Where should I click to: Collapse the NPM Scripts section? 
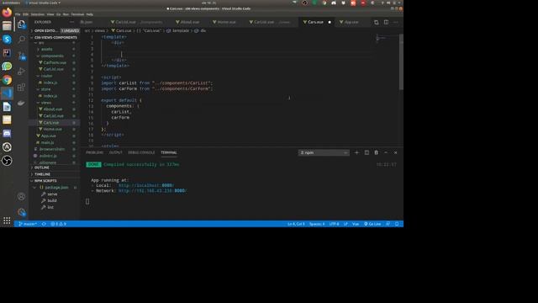45,181
